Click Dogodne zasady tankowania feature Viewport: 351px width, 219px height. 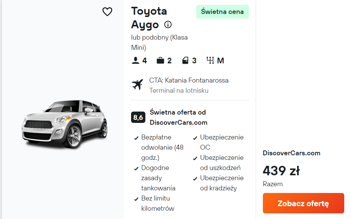point(158,178)
